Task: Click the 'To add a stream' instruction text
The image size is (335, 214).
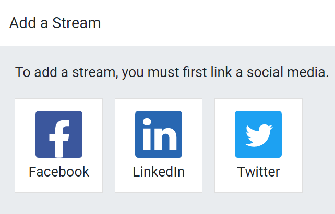Action: 68,72
